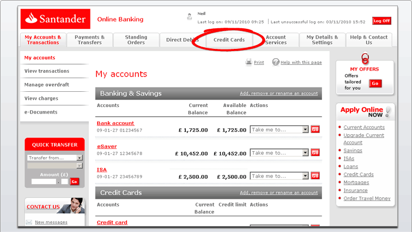This screenshot has height=232, width=412.
Task: Expand the second Quick Transfer dropdown
Action: pyautogui.click(x=54, y=166)
